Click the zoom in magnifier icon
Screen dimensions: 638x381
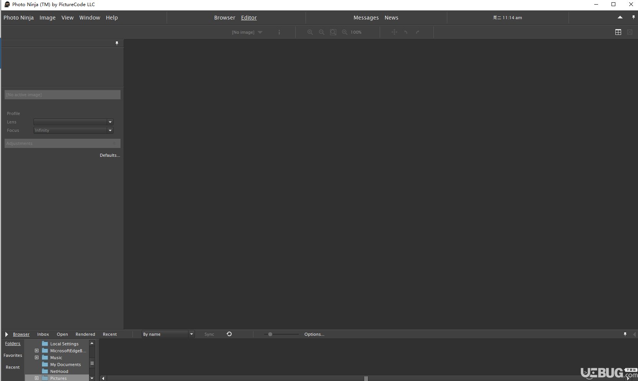(x=310, y=32)
